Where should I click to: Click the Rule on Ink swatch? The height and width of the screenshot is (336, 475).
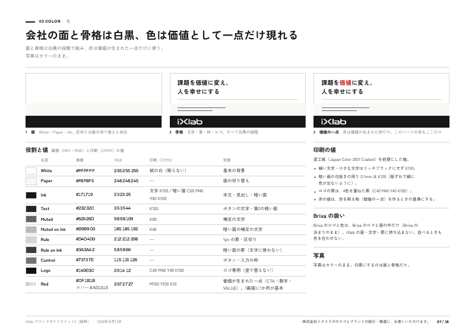31,250
